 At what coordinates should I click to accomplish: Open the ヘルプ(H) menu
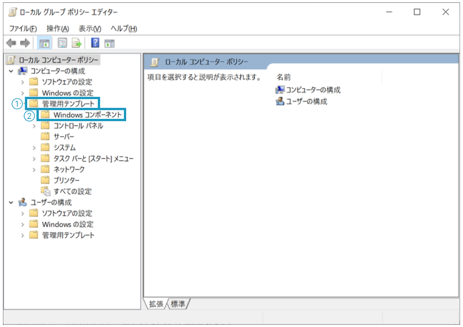click(x=124, y=28)
